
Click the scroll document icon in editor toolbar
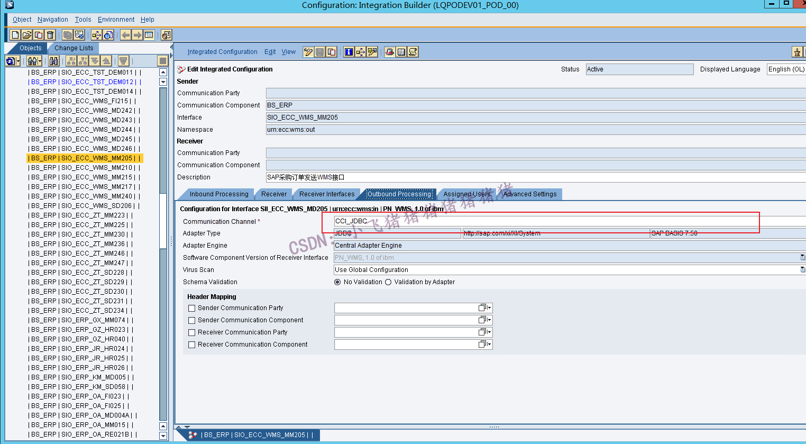pos(413,52)
